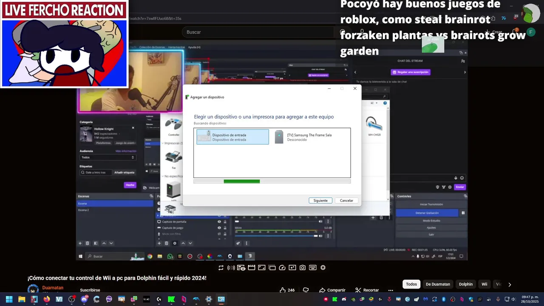Move the scene up with the Escenas up arrow
The width and height of the screenshot is (544, 306).
pos(104,243)
